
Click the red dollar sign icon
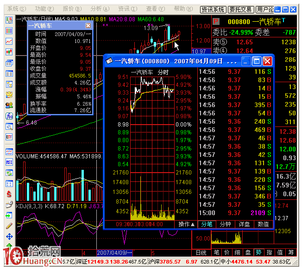(9, 194)
